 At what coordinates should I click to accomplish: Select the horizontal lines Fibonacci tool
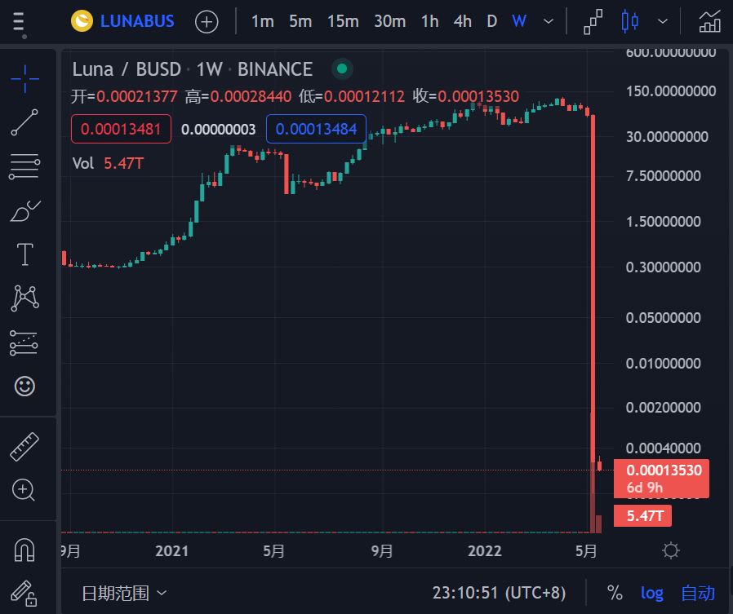tap(24, 166)
